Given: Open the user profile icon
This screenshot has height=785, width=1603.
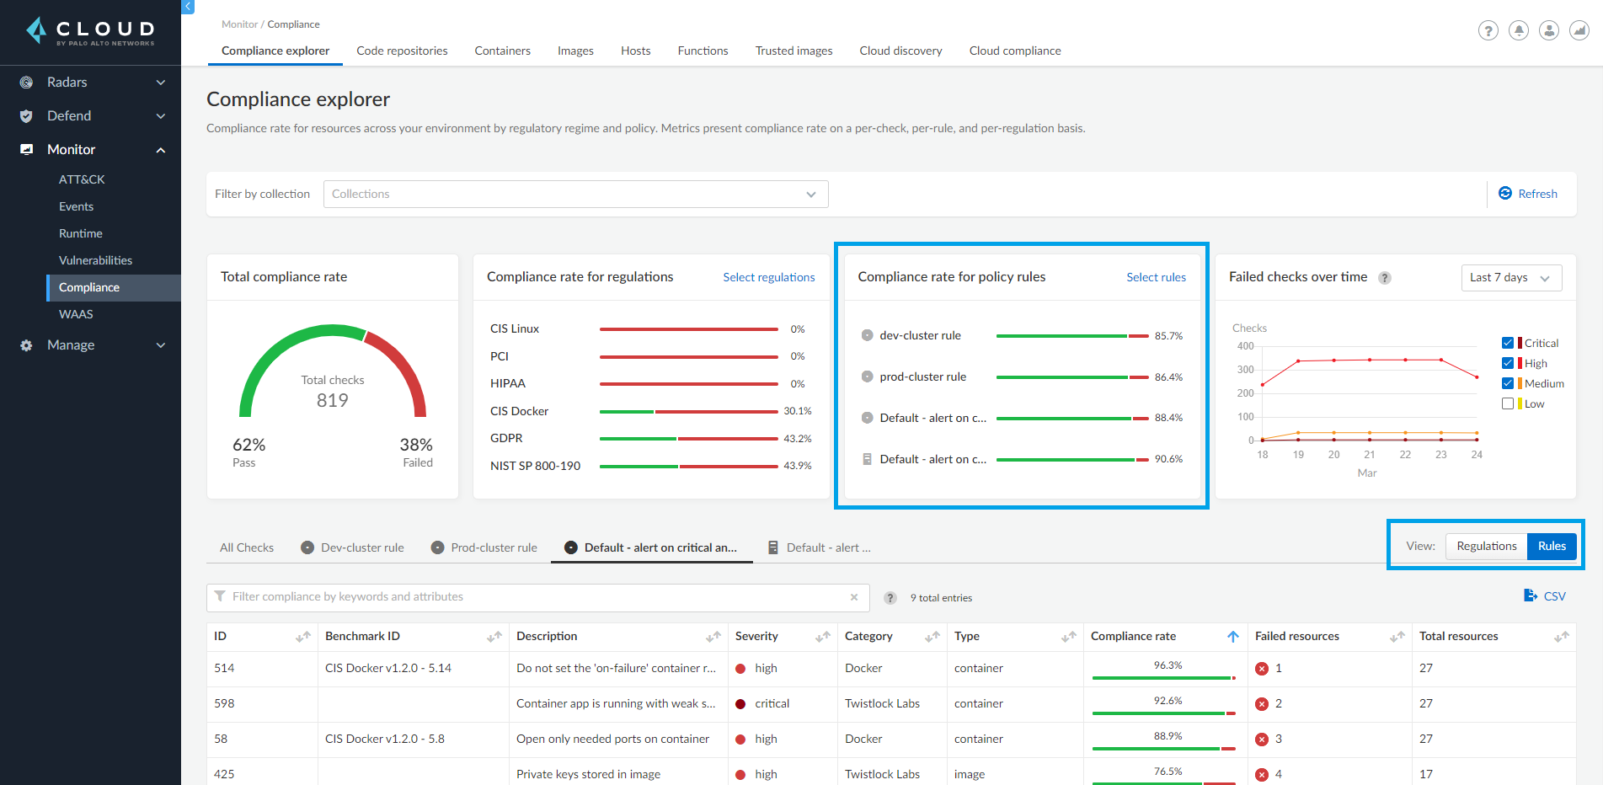Looking at the screenshot, I should point(1549,31).
